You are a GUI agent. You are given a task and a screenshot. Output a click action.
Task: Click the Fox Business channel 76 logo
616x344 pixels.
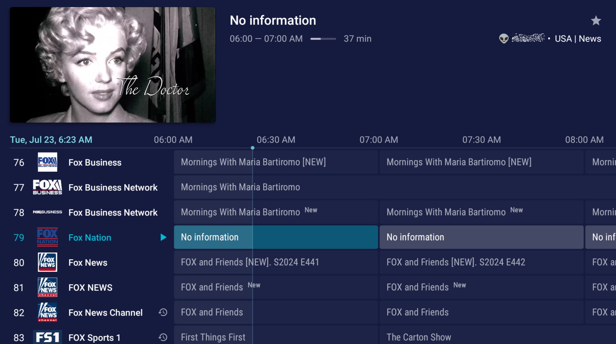(x=47, y=162)
